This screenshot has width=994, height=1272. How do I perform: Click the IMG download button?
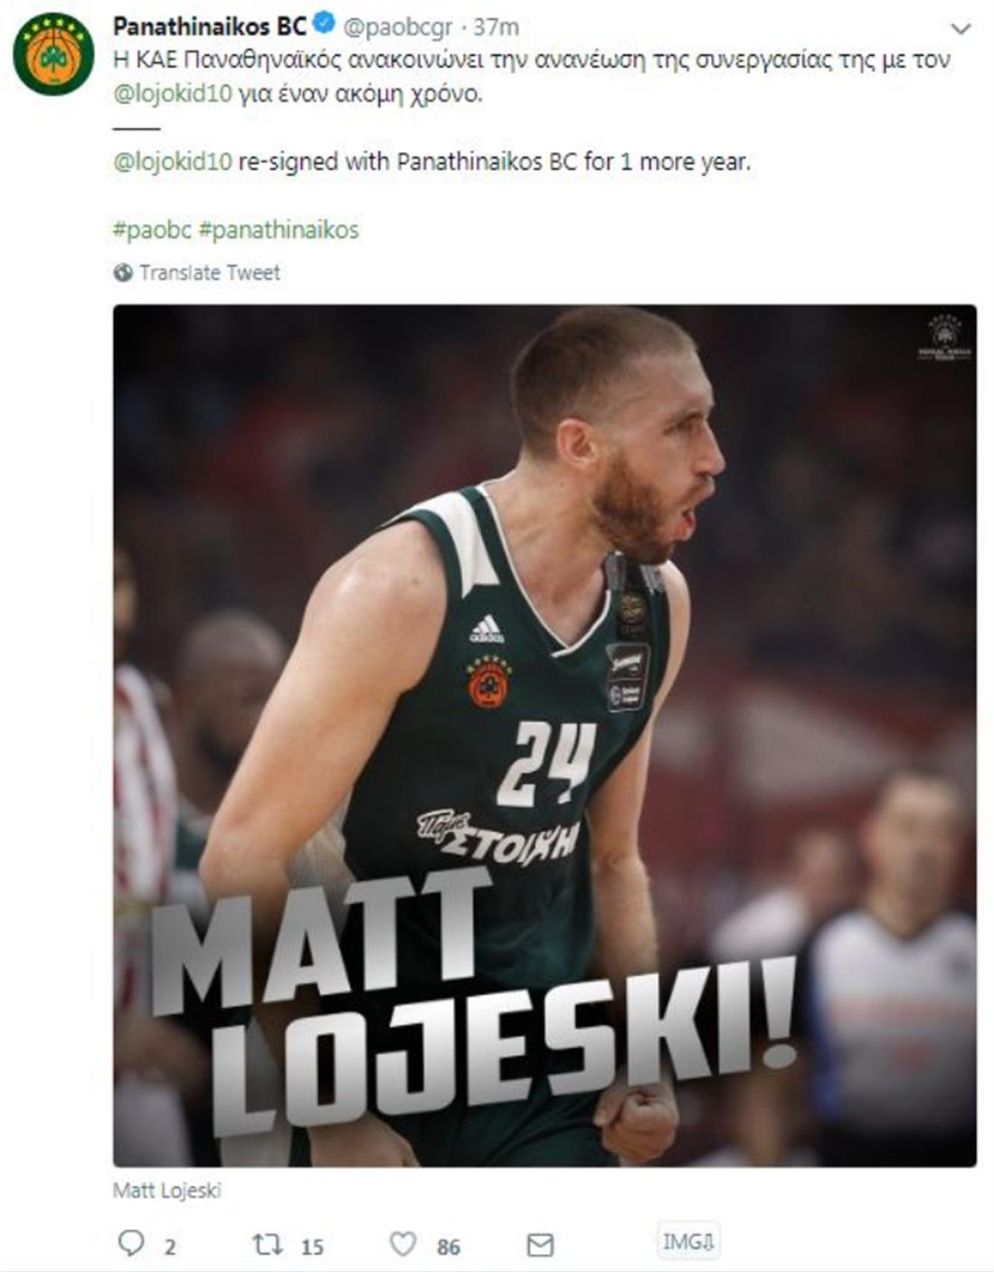(x=688, y=1242)
